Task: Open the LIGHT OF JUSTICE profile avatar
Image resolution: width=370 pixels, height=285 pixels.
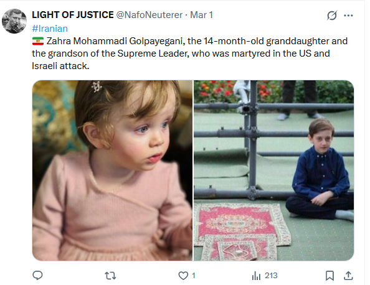Action: (14, 21)
